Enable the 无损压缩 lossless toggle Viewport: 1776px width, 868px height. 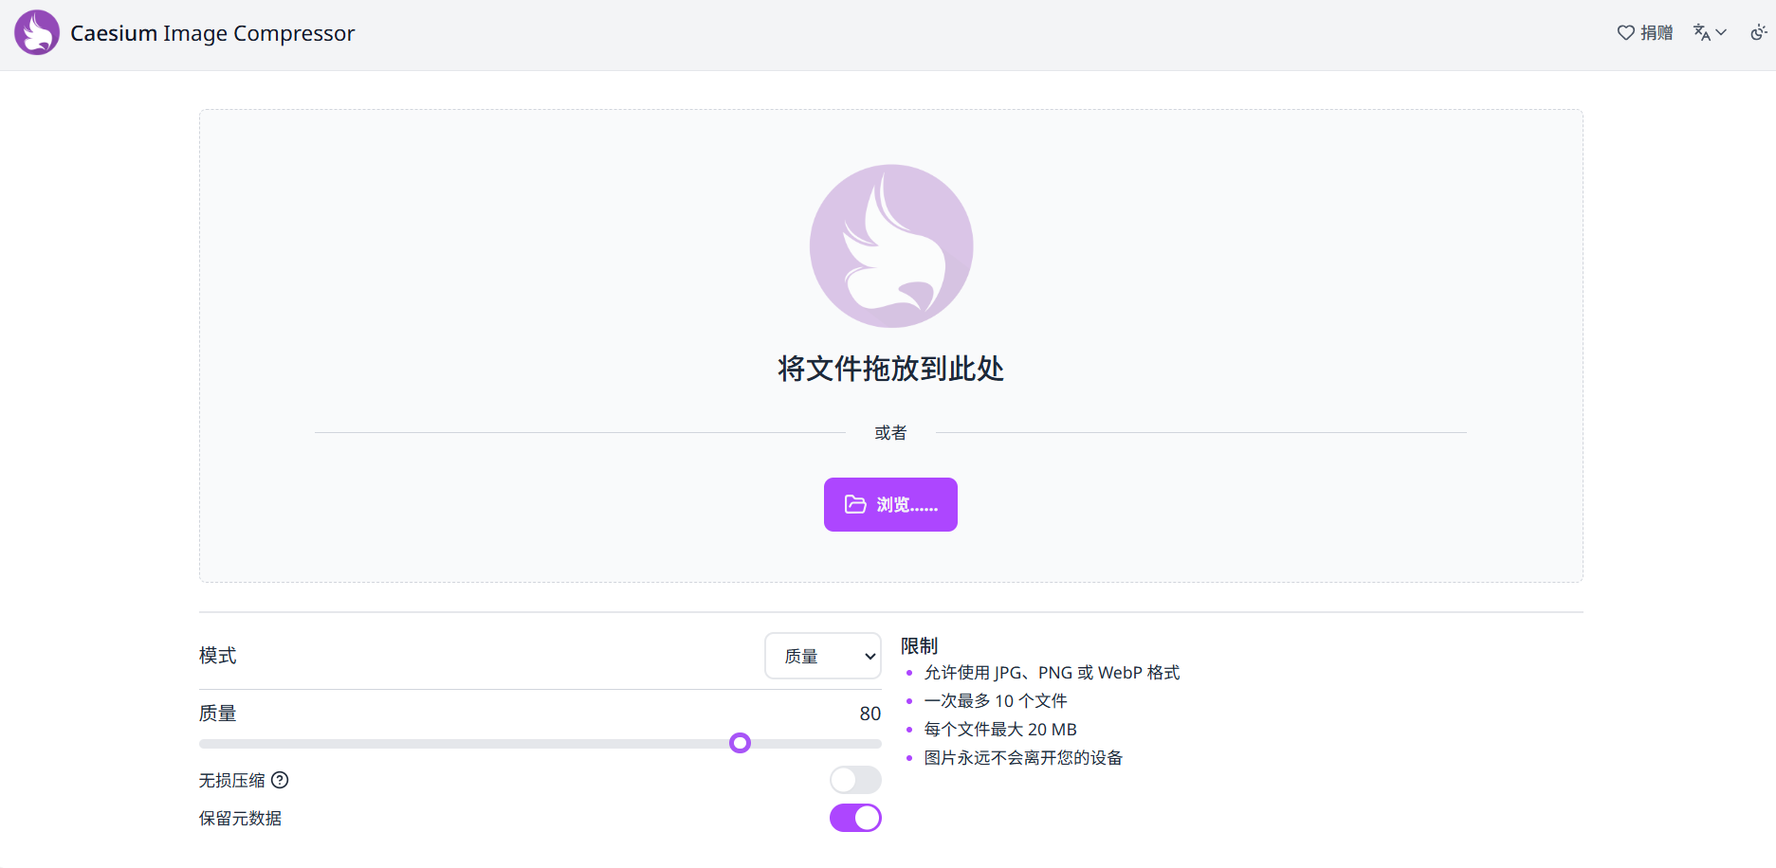(x=855, y=780)
